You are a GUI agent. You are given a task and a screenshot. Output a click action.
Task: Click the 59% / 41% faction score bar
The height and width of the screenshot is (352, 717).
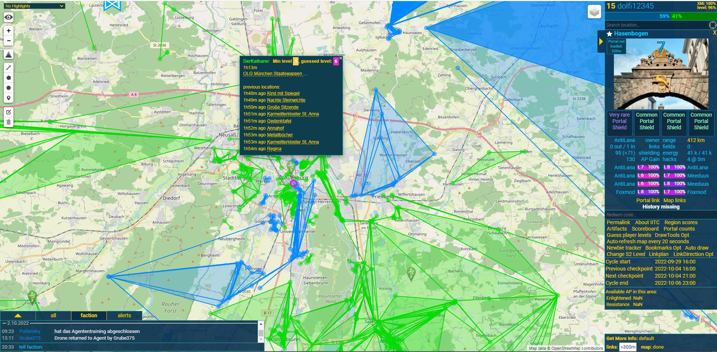[x=661, y=16]
